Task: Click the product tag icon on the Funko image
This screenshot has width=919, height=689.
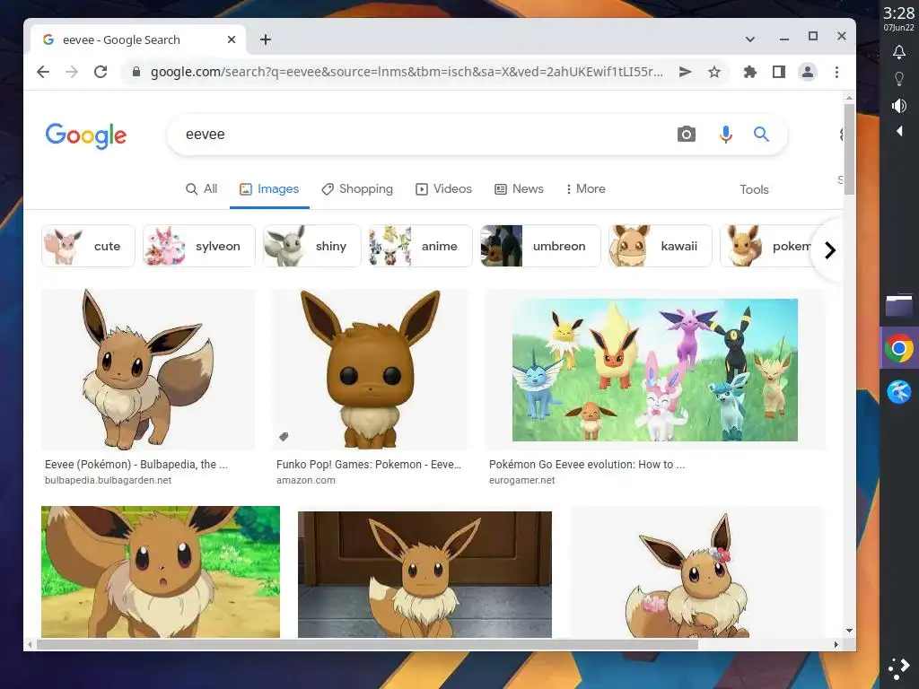Action: click(x=284, y=437)
